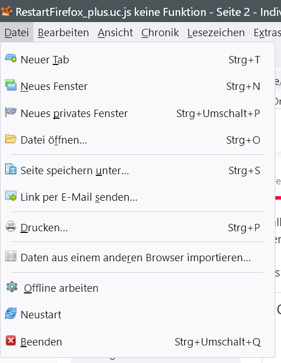This screenshot has width=281, height=363.
Task: Click the Datei öffnen folder icon
Action: tap(11, 139)
